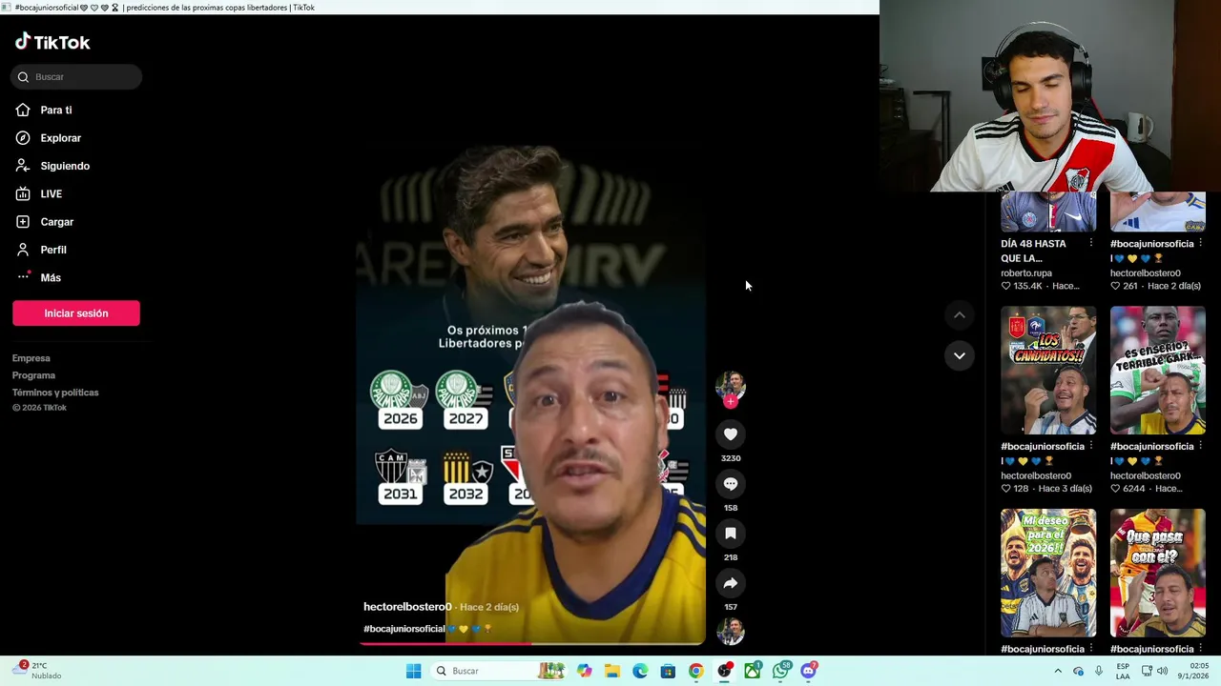Open options for DÍA 48 HASTA QUE LA video

pyautogui.click(x=1091, y=244)
